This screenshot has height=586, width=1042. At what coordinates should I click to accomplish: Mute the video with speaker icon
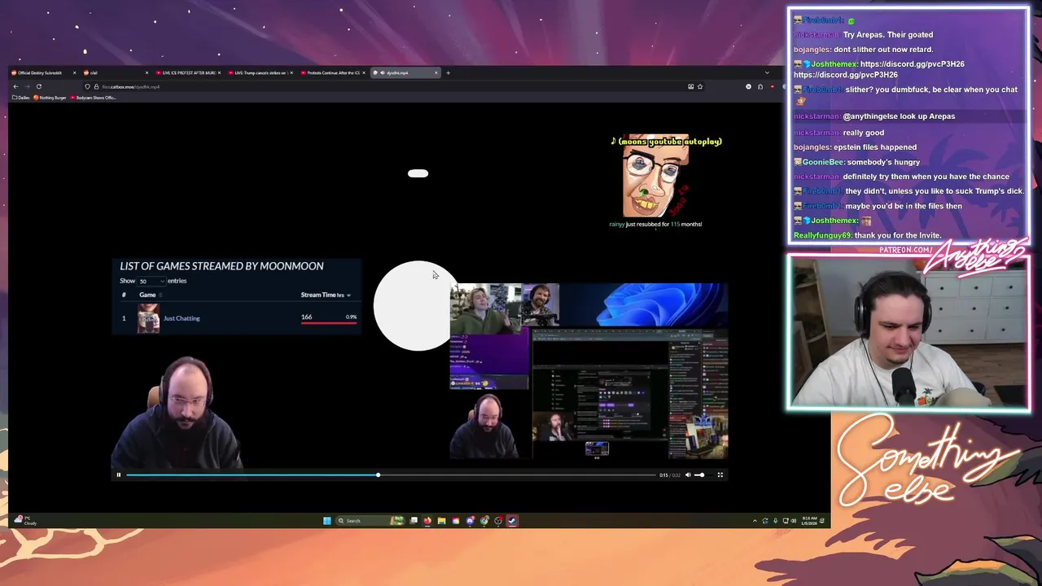(688, 474)
